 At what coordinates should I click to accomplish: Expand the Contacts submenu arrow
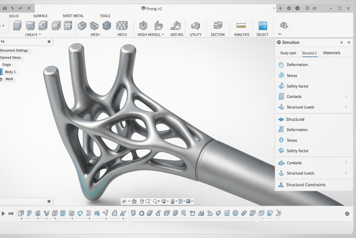click(346, 97)
